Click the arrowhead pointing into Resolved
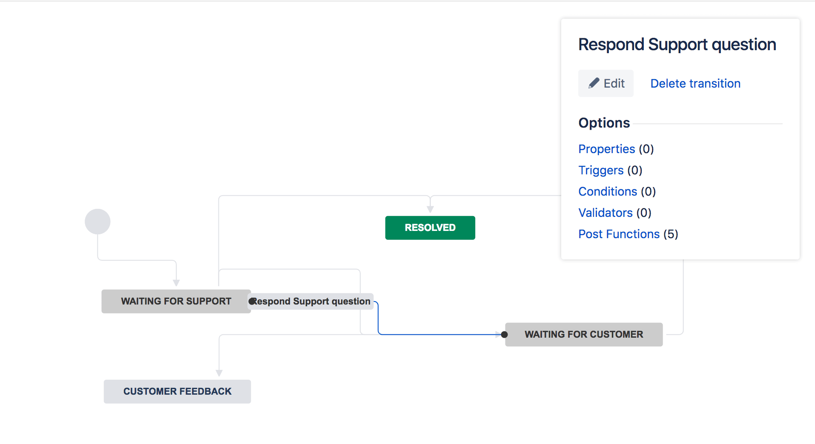Viewport: 815px width, 444px height. [x=430, y=209]
